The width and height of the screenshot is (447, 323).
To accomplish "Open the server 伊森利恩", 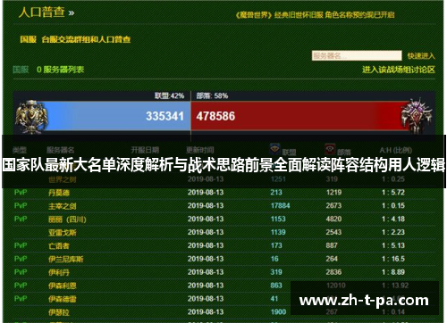I will click(63, 286).
